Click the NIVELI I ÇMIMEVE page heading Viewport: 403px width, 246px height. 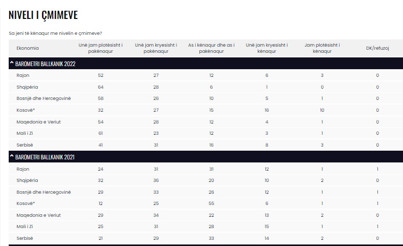[43, 15]
